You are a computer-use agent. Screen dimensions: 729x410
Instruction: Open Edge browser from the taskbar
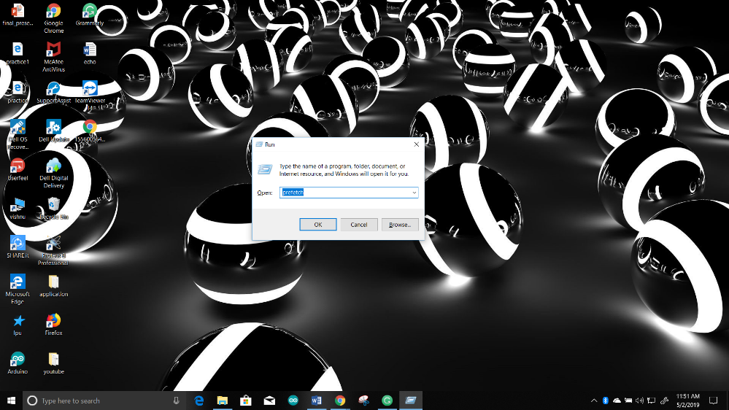199,401
